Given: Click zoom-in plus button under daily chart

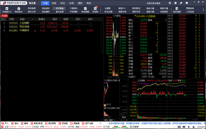Looking at the screenshot, I should pyautogui.click(x=121, y=120).
